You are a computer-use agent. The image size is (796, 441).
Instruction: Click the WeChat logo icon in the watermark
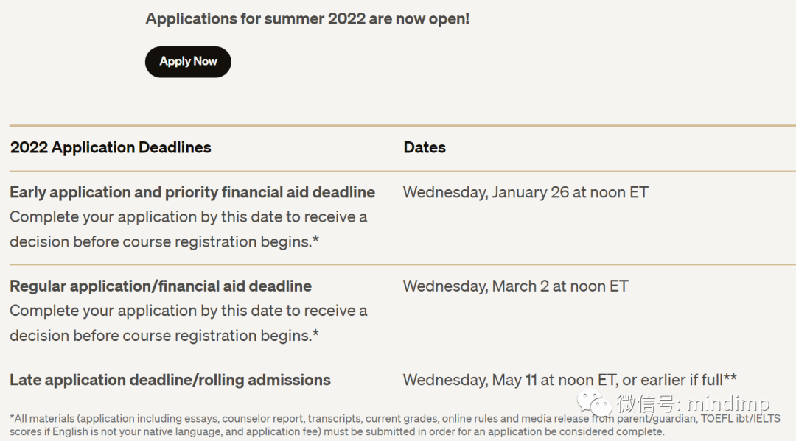point(594,403)
